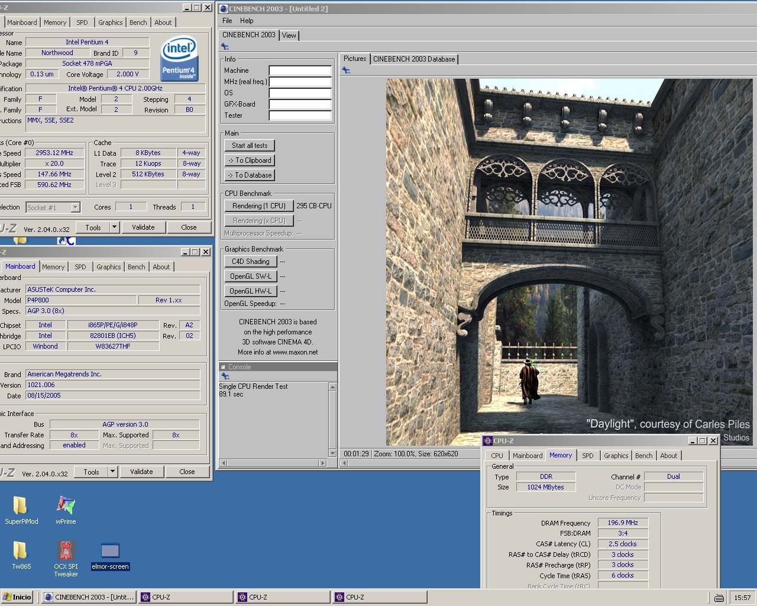Click the CINEBENCH title bar application icon

(x=224, y=8)
